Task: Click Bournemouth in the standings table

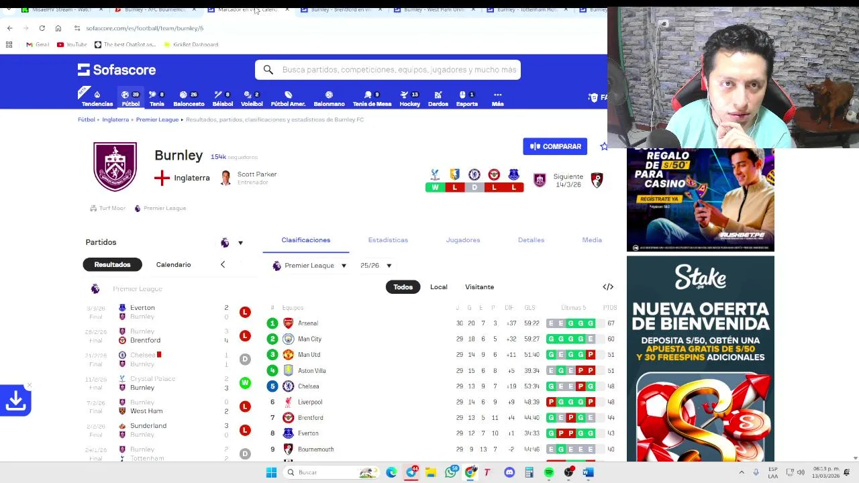Action: coord(316,449)
